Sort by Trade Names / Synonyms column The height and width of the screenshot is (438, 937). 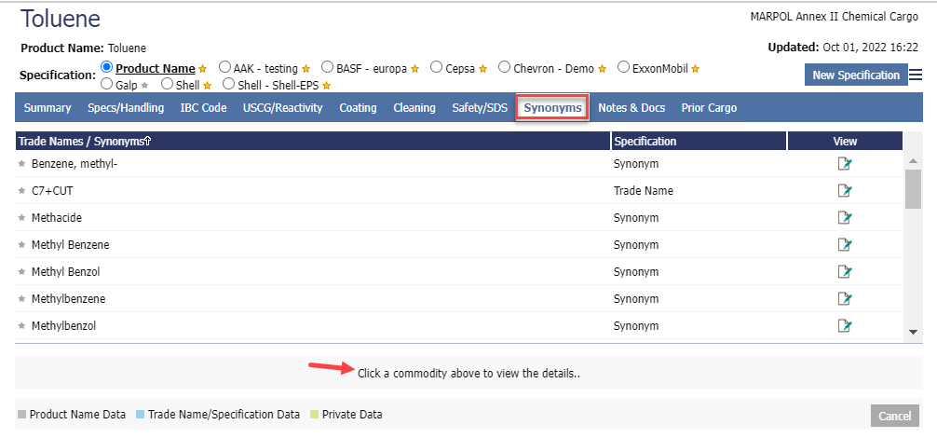coord(85,142)
